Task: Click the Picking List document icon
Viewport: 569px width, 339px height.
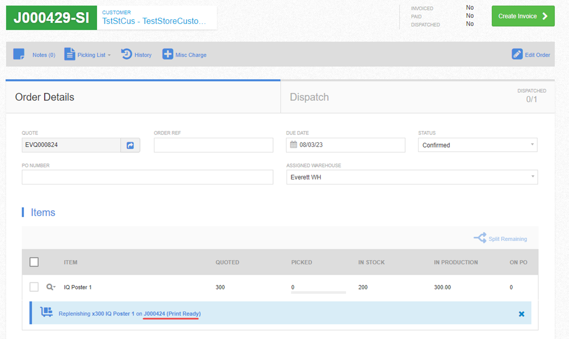Action: pos(69,54)
